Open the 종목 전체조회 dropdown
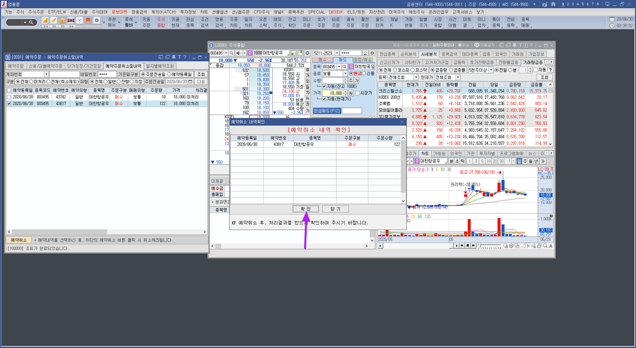The width and height of the screenshot is (636, 348). pos(416,77)
